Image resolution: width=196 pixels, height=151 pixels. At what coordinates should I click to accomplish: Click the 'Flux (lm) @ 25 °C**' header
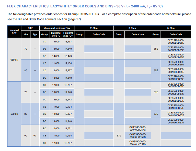(x=68, y=34)
